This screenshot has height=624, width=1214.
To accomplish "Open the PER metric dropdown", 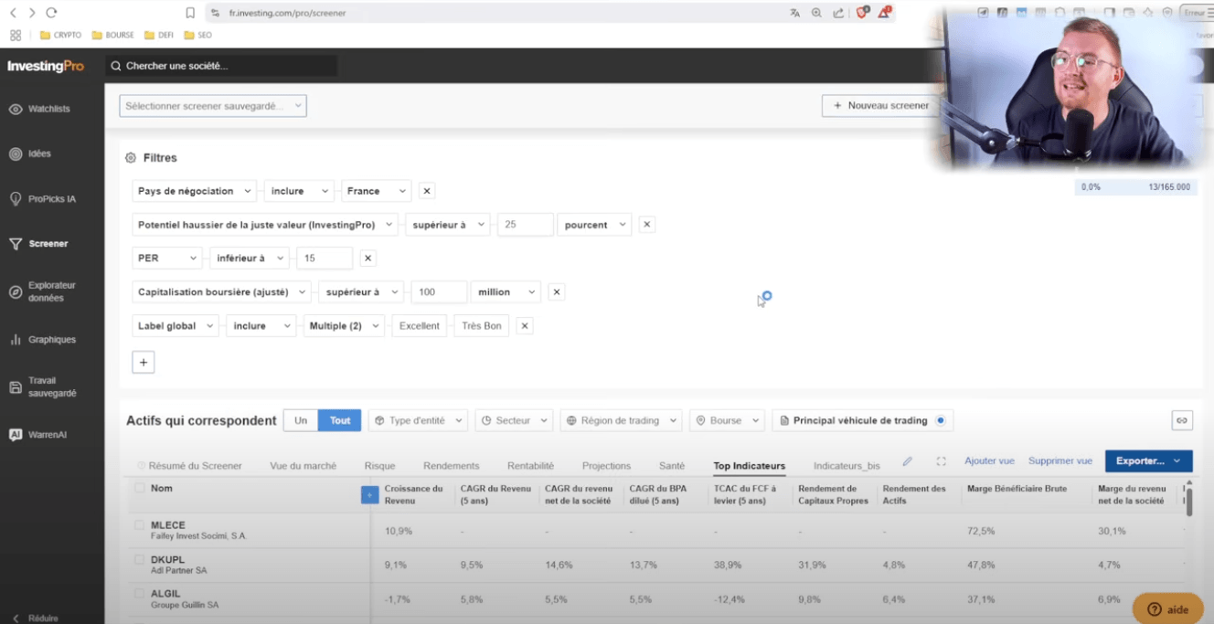I will coord(167,259).
